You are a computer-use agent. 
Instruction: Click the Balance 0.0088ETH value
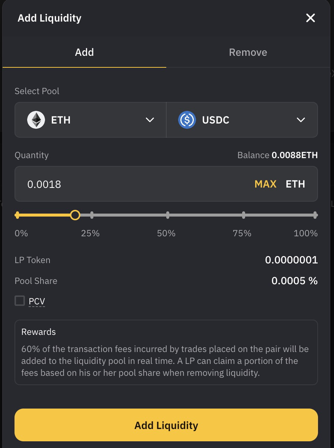[295, 155]
